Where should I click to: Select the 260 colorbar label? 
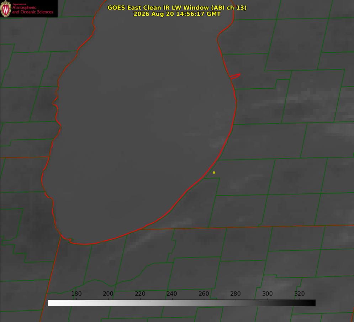[x=204, y=294]
